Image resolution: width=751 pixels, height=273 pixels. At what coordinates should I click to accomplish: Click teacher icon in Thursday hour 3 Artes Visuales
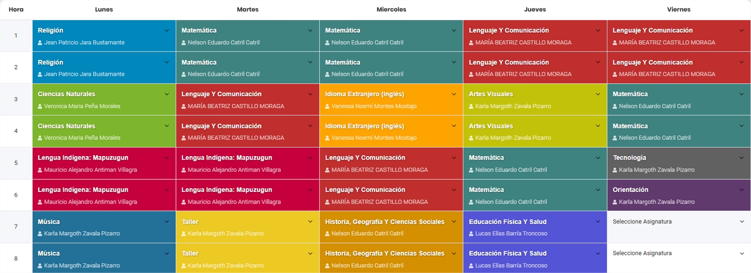coord(472,106)
